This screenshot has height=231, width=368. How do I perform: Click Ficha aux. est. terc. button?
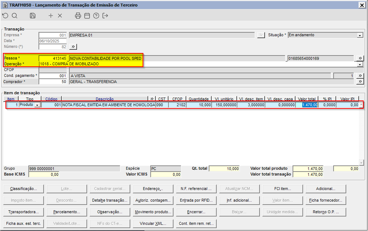(24, 223)
